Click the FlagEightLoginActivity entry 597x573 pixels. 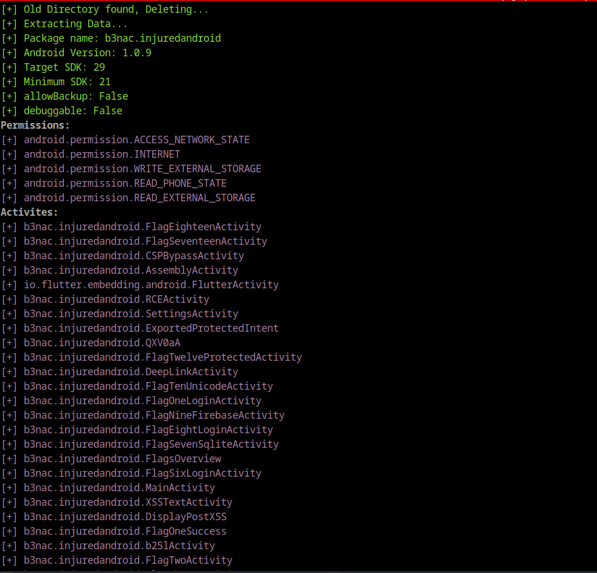pyautogui.click(x=137, y=429)
